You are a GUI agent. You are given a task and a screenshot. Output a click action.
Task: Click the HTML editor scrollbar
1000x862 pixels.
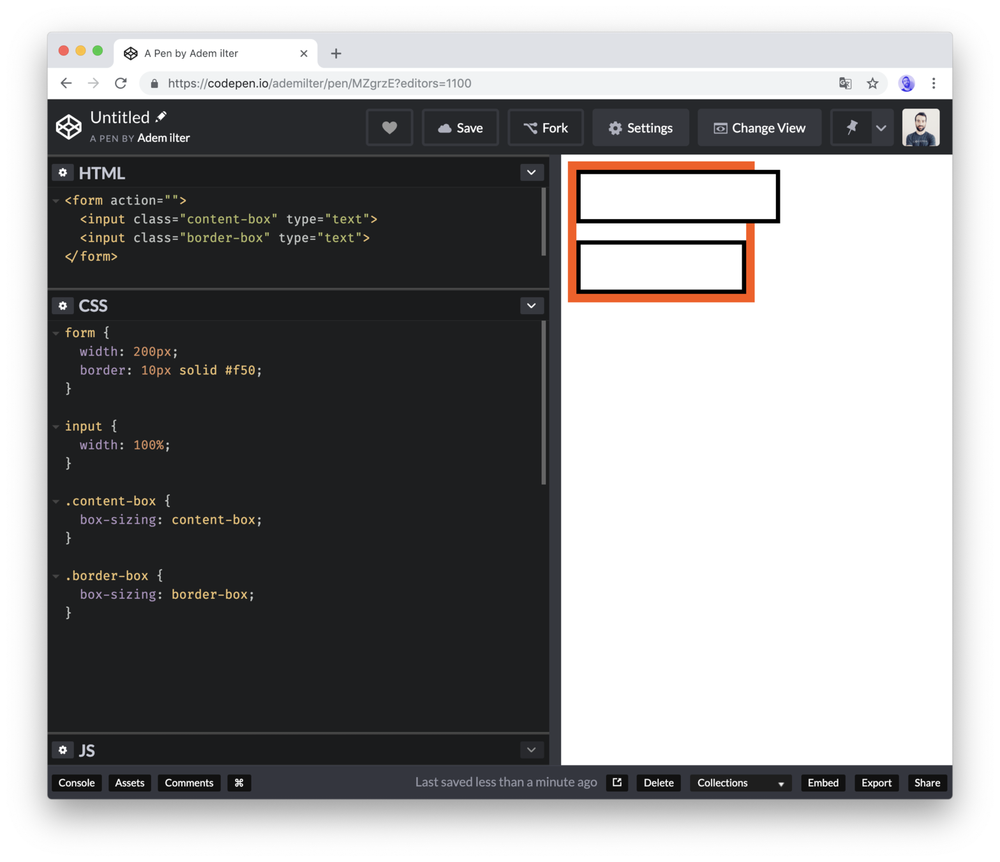pyautogui.click(x=544, y=222)
